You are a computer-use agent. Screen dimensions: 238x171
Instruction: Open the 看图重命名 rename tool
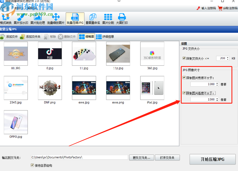93,18
